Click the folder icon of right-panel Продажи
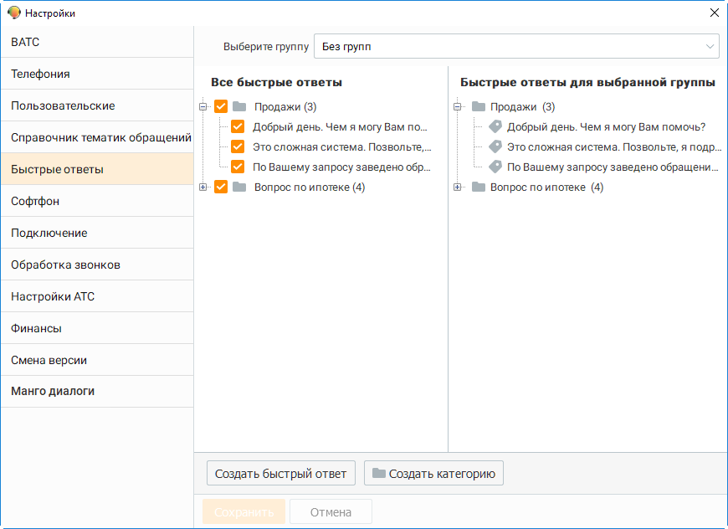 coord(478,107)
